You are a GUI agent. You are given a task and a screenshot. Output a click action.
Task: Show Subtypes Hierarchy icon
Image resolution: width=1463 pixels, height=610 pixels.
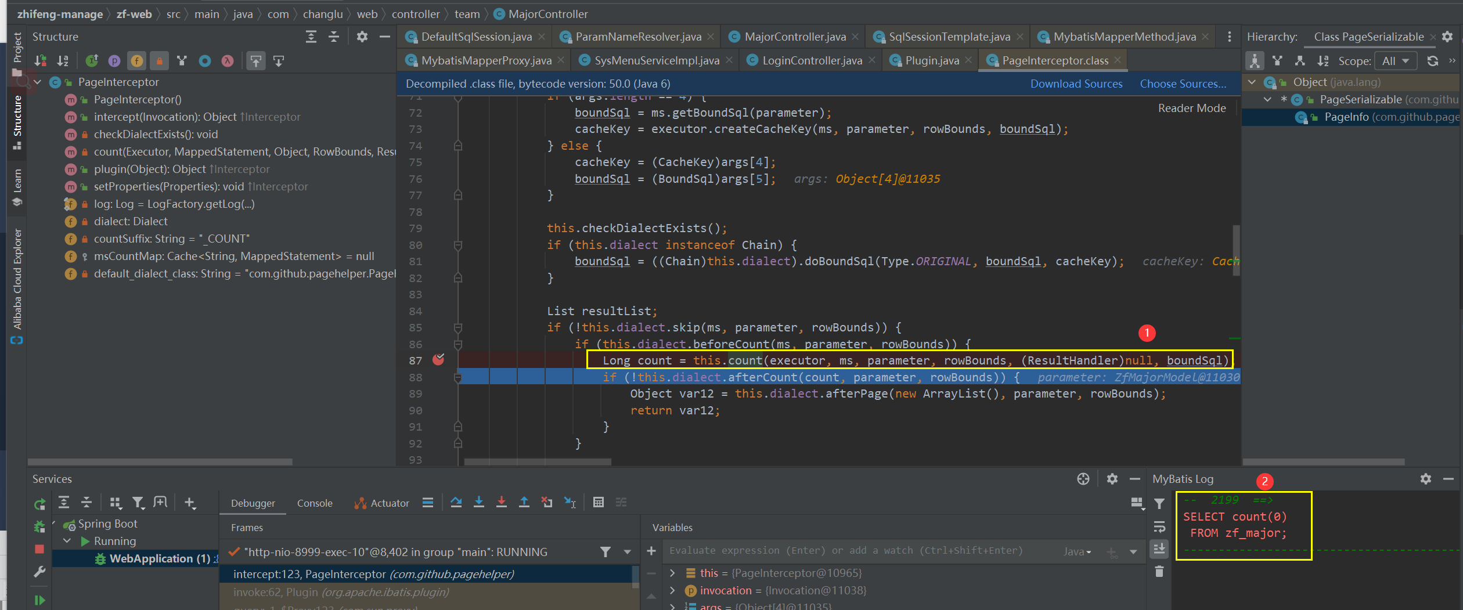[1300, 60]
